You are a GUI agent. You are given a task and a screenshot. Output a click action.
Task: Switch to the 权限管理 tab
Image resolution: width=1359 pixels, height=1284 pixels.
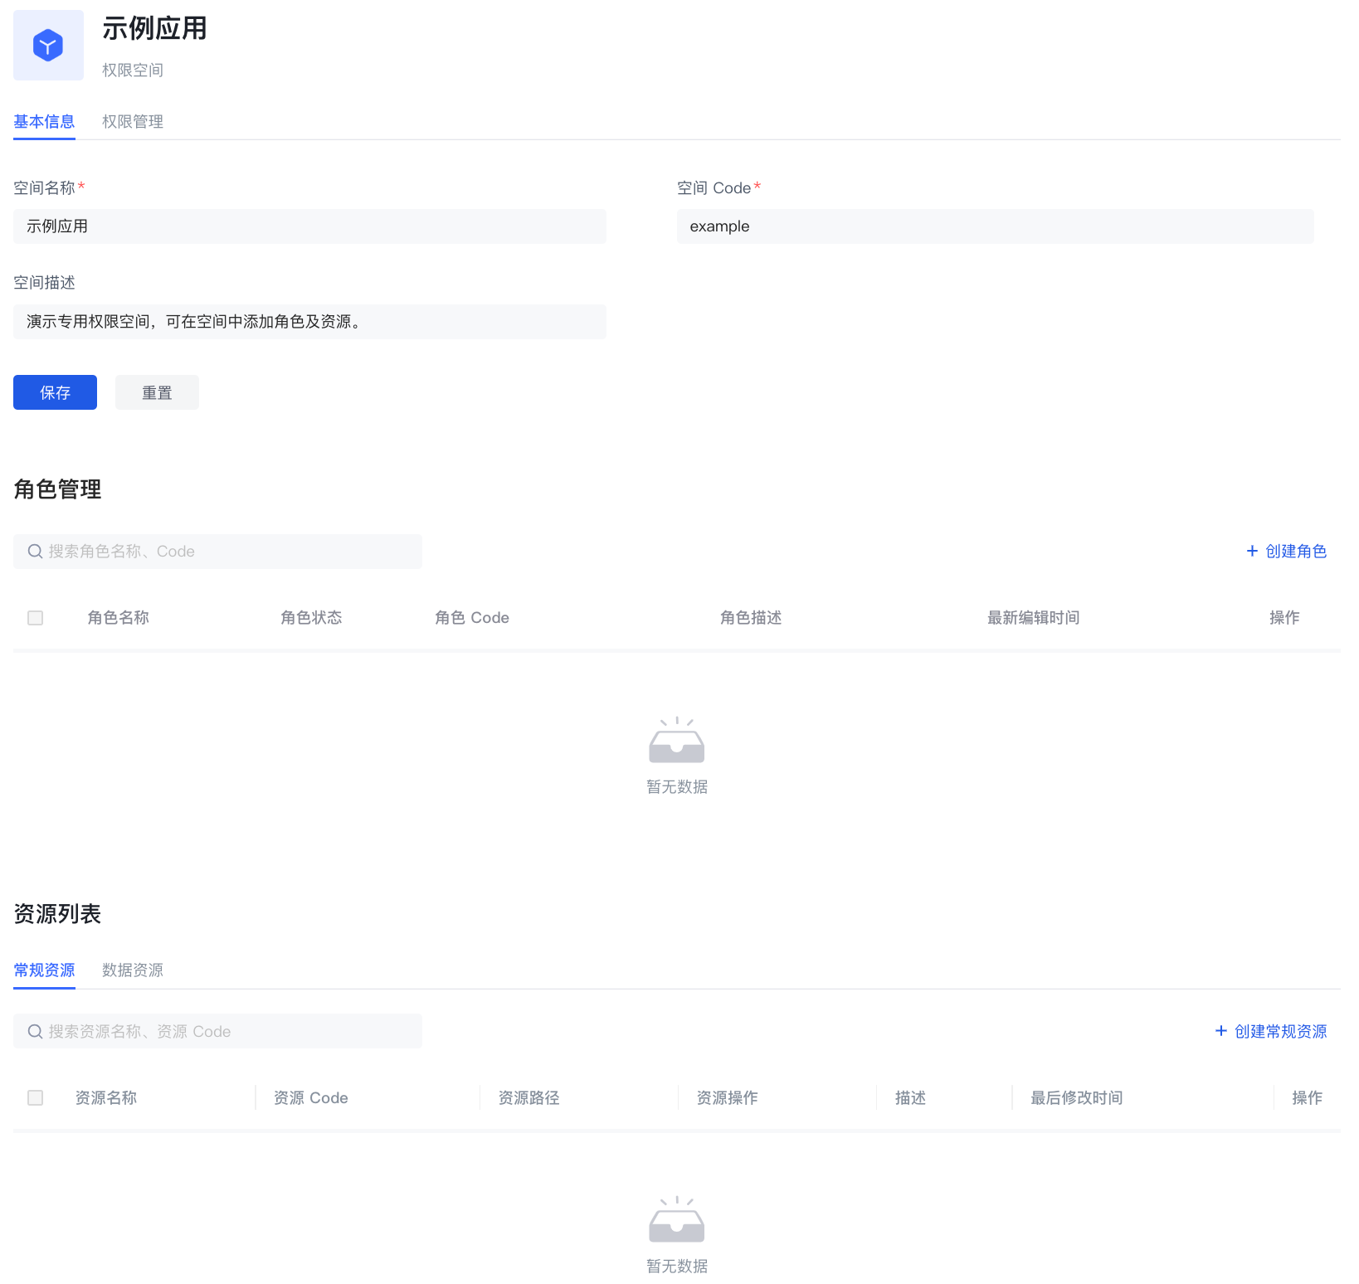tap(132, 122)
